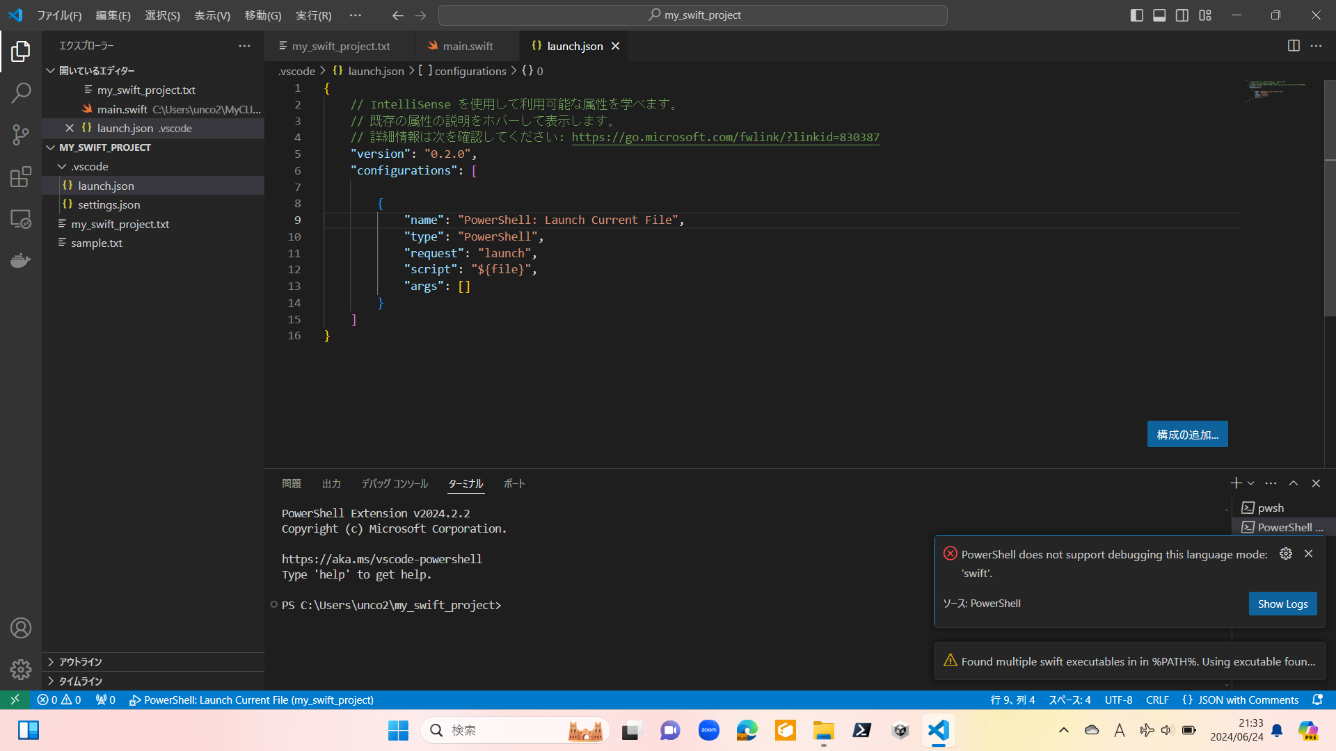Open the Remote Explorer view
The image size is (1336, 751).
21,218
